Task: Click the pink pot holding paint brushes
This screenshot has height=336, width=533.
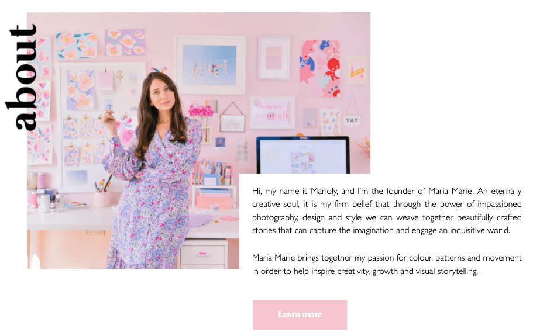Action: [x=101, y=199]
